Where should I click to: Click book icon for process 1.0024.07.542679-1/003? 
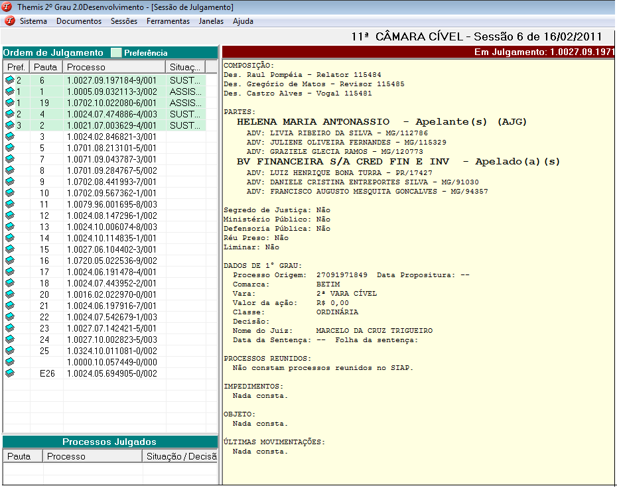tap(10, 317)
